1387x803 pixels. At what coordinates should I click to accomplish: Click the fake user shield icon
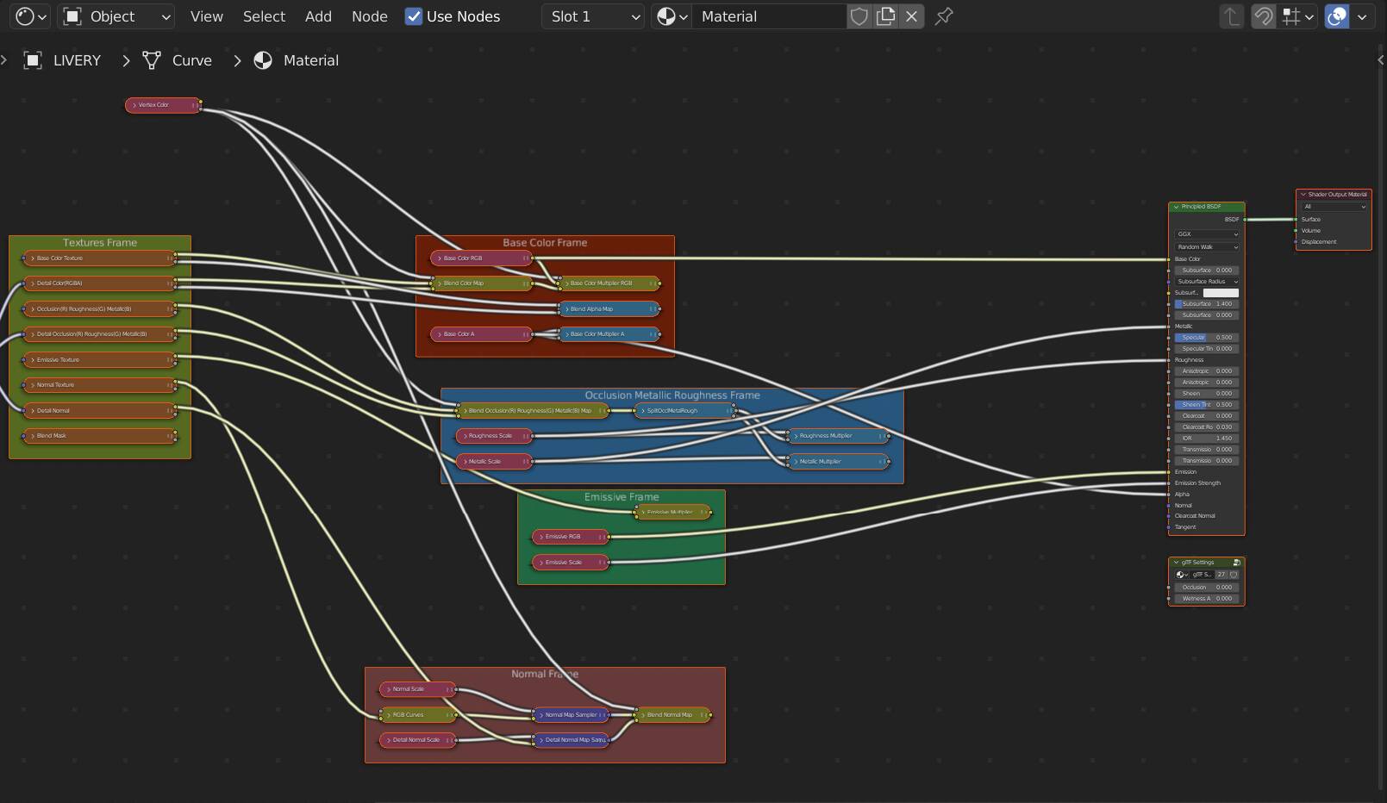[x=859, y=16]
